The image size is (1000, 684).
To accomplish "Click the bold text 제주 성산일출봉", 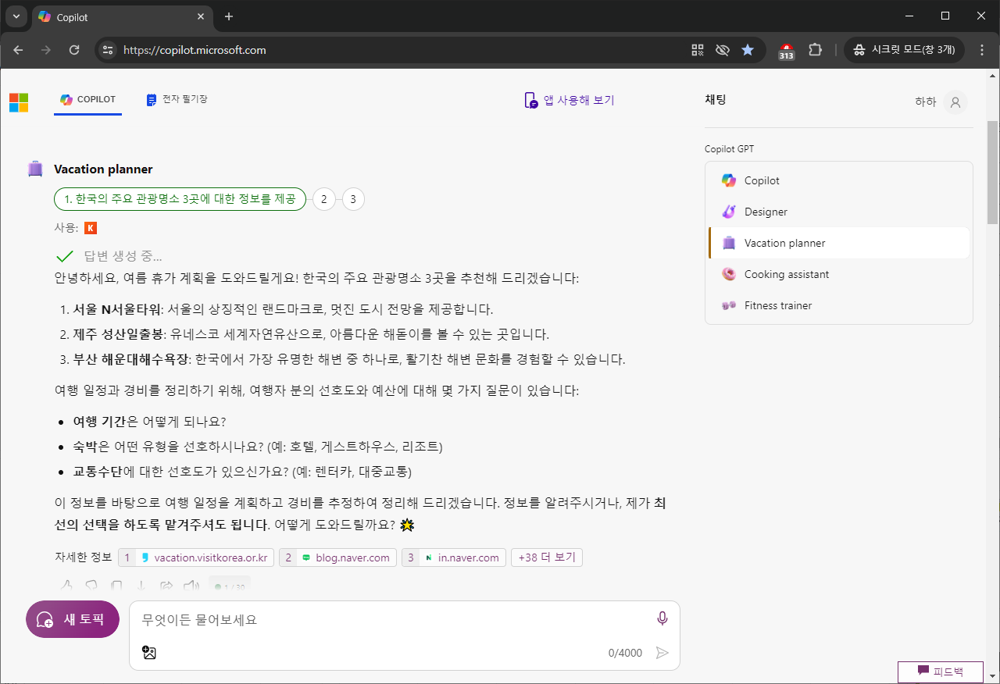I will tap(118, 334).
